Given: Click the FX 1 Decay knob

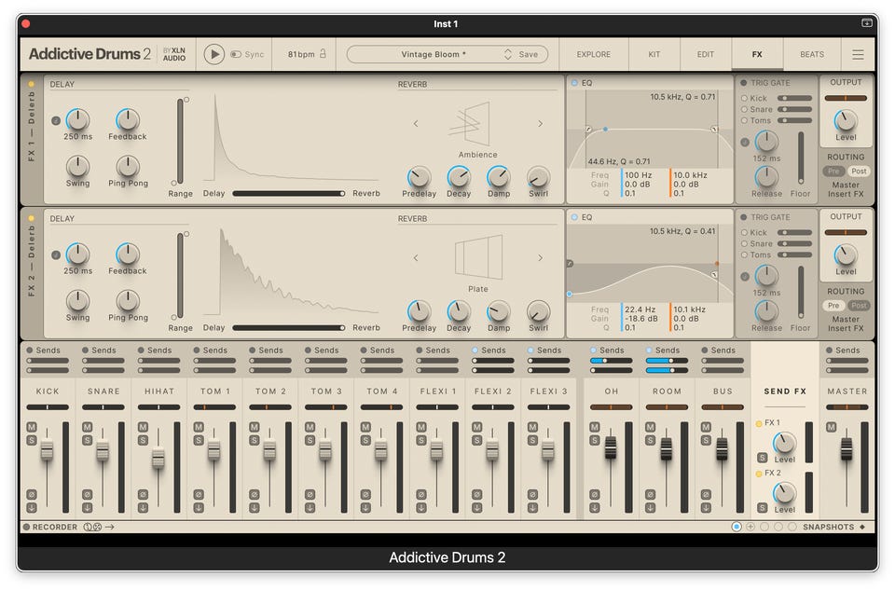Looking at the screenshot, I should [459, 177].
